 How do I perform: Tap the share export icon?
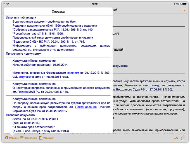coord(183,138)
